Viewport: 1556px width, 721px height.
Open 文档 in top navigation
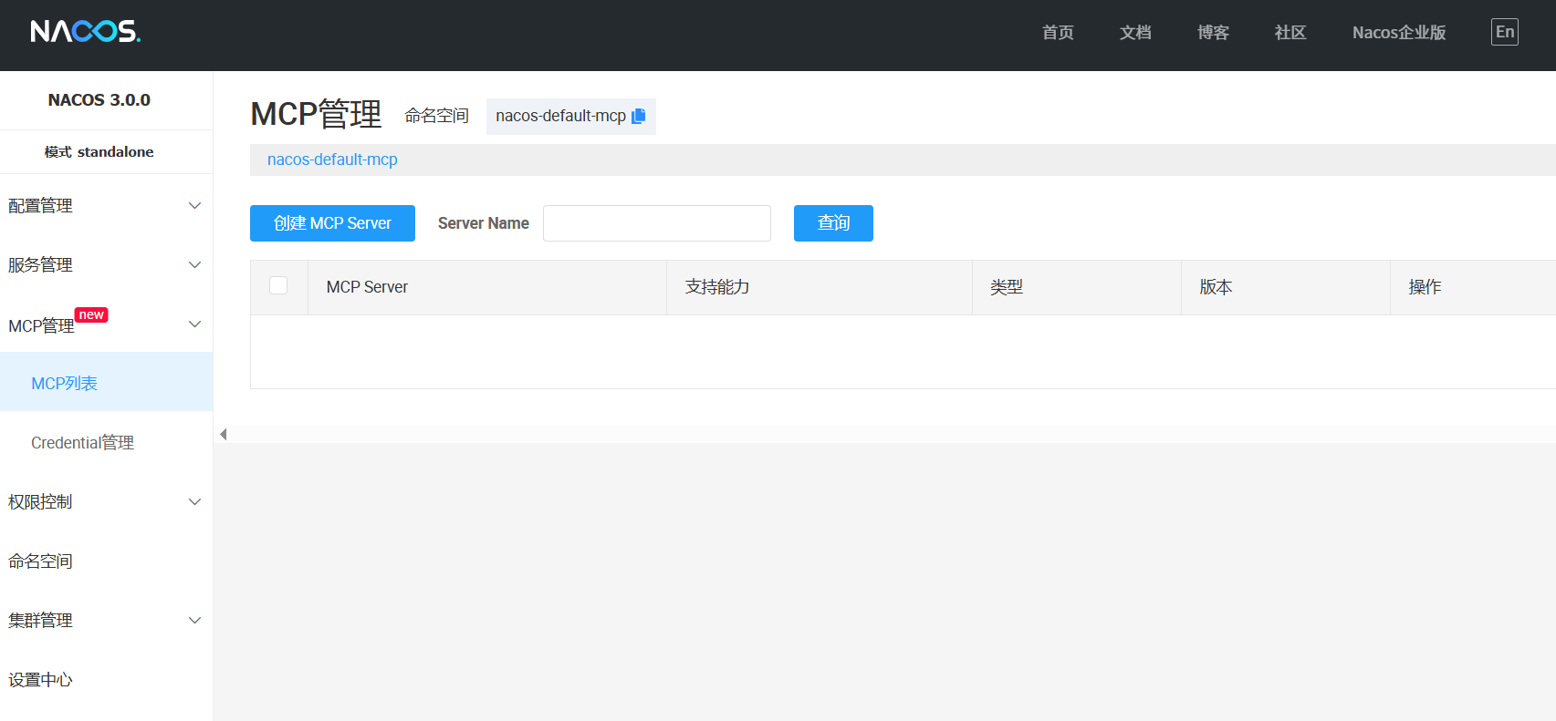pos(1135,33)
